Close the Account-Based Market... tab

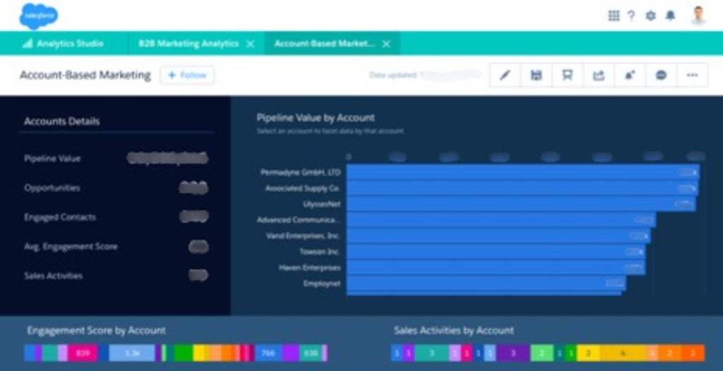click(x=386, y=44)
